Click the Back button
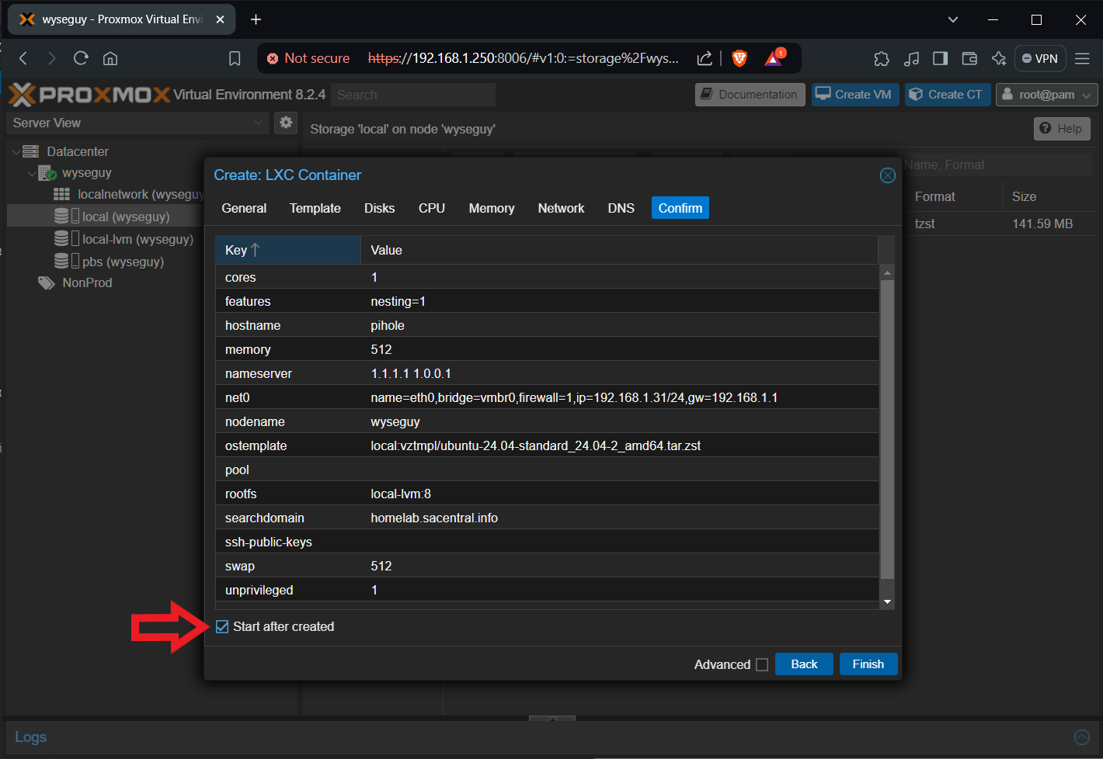Screen dimensions: 1103x759 (804, 664)
